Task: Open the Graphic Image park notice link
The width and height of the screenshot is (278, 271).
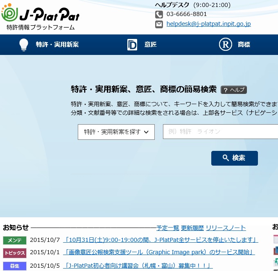Action: click(x=159, y=252)
